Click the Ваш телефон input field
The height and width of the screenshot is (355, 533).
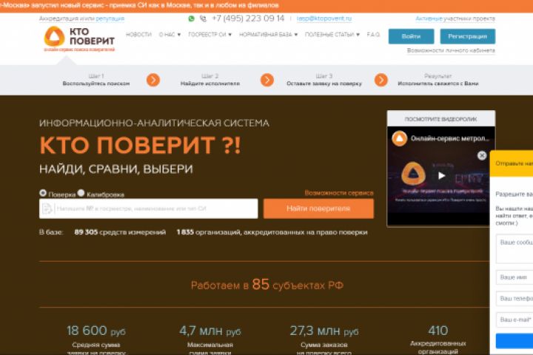point(514,299)
